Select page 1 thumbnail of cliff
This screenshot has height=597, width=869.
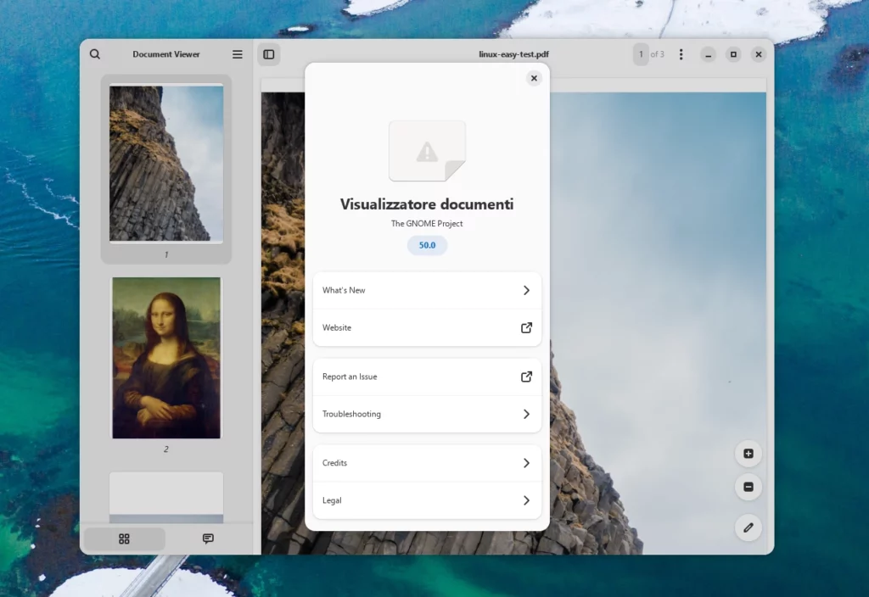click(x=166, y=164)
